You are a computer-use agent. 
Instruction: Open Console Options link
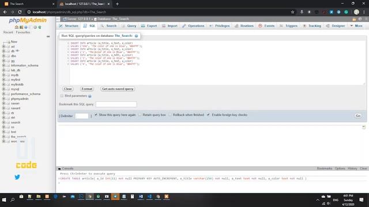[340, 168]
